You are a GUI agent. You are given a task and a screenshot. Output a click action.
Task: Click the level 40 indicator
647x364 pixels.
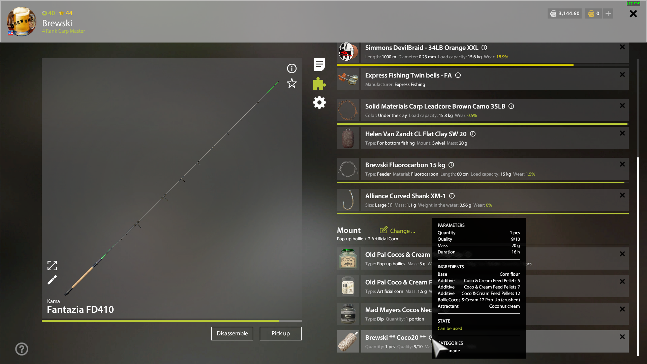click(49, 13)
